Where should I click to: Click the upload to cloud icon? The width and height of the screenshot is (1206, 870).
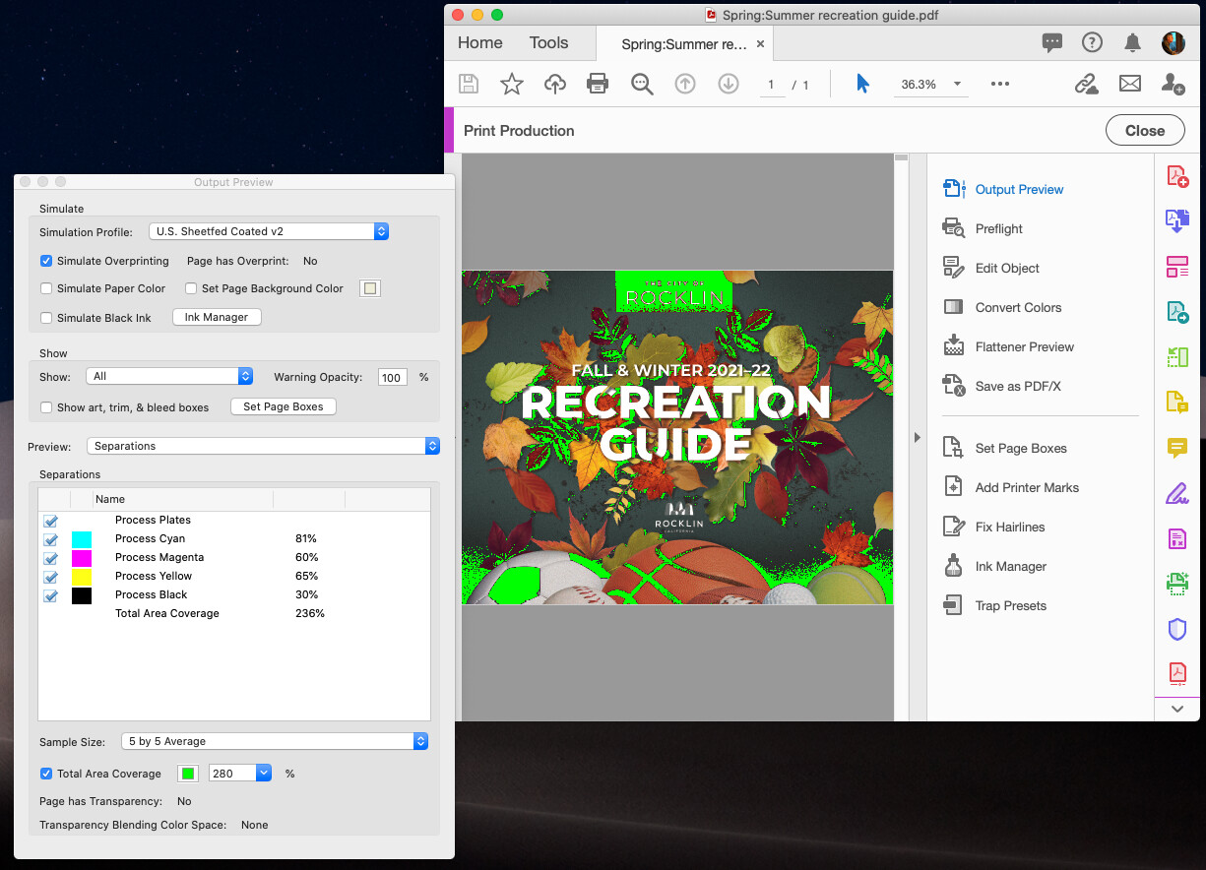point(555,85)
